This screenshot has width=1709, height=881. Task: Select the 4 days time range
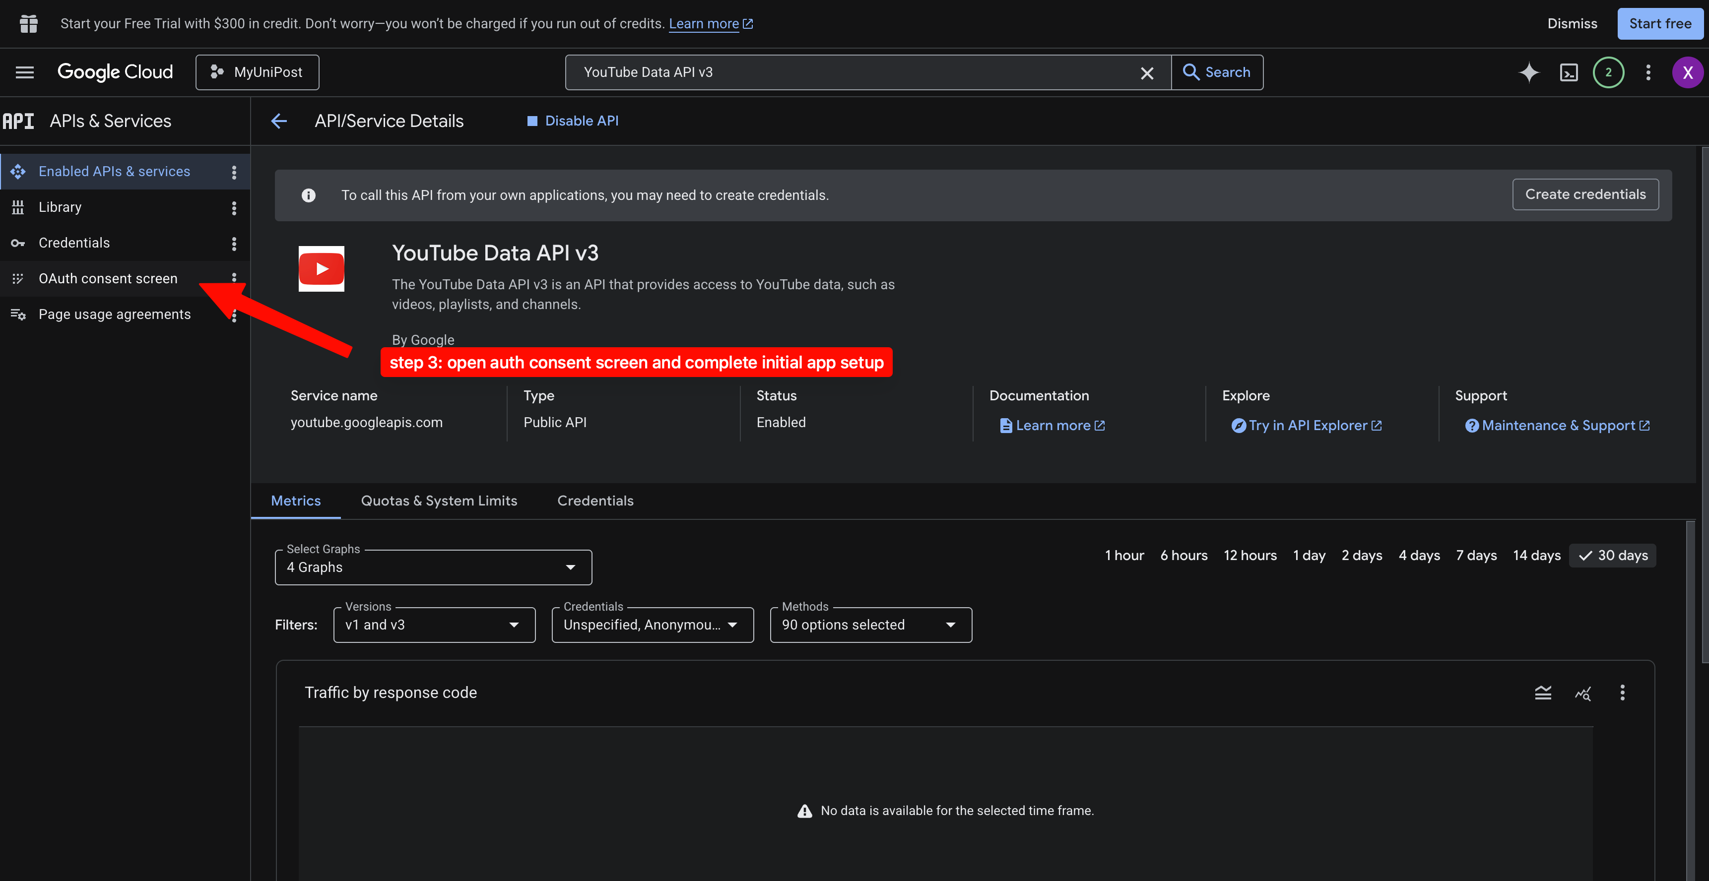point(1419,555)
